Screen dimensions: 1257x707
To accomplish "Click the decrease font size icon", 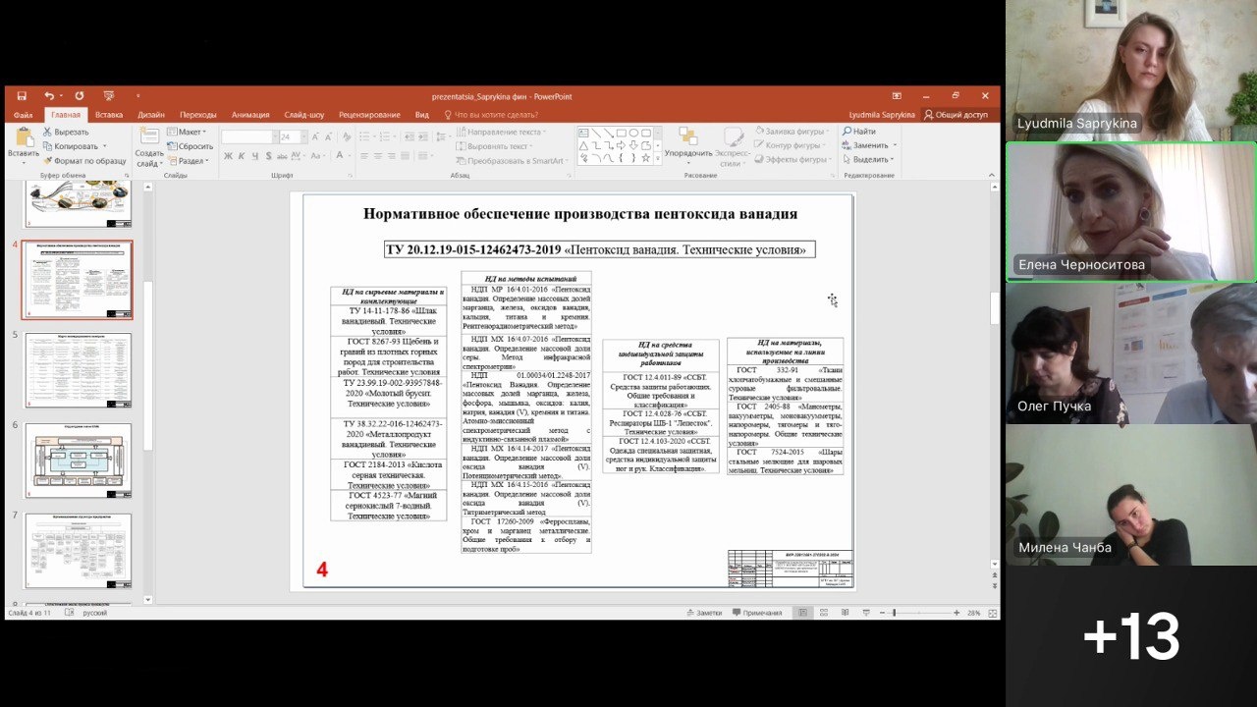I will pyautogui.click(x=328, y=136).
